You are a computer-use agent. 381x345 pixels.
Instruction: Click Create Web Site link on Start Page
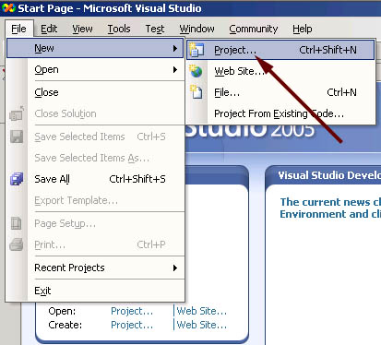[202, 325]
